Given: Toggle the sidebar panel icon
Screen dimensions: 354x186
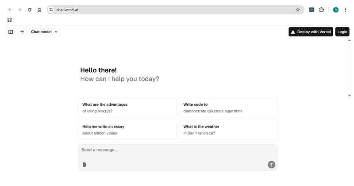Looking at the screenshot, I should tap(11, 32).
